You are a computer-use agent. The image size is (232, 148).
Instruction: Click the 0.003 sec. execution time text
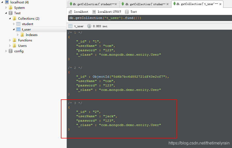(x=100, y=26)
